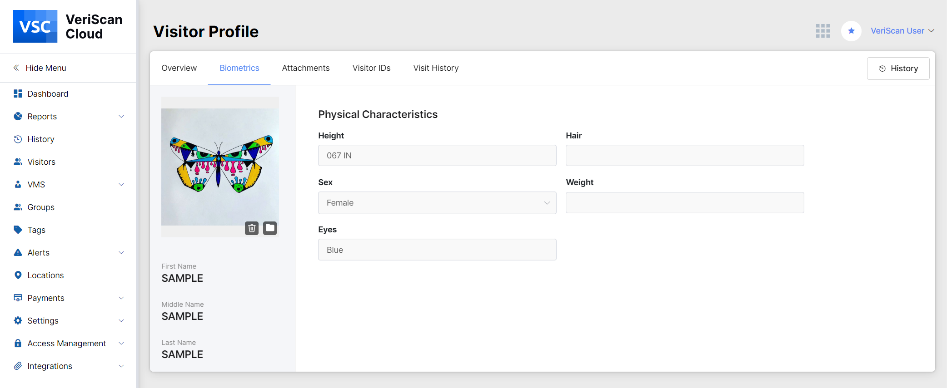The width and height of the screenshot is (947, 388).
Task: View the Visit History tab
Action: pos(436,68)
